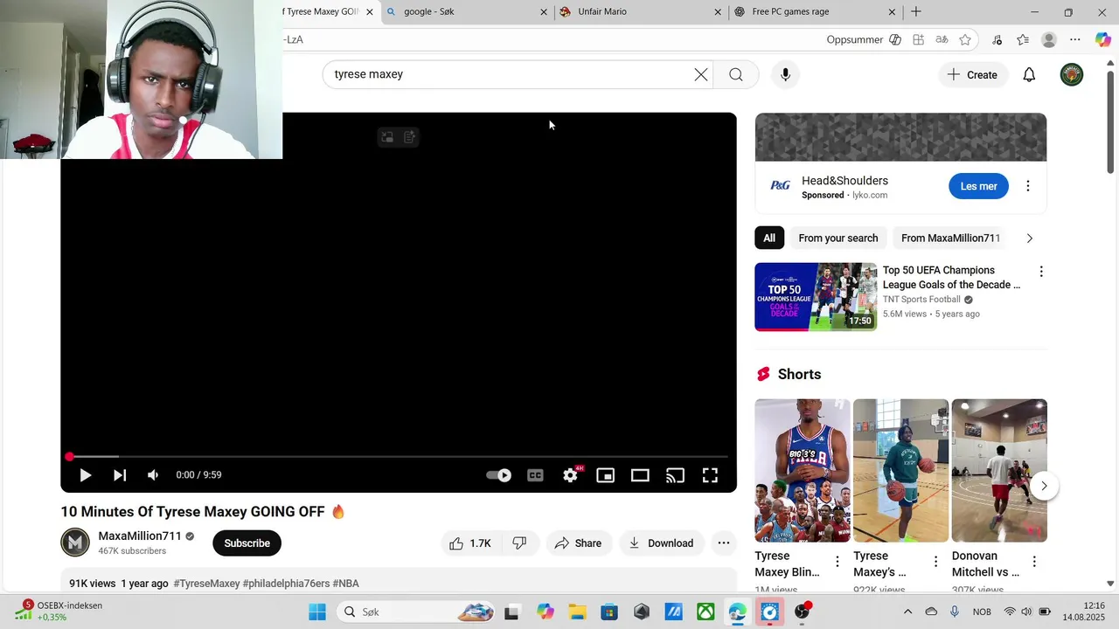
Task: Play the Tyrese Maxey video
Action: click(x=85, y=475)
